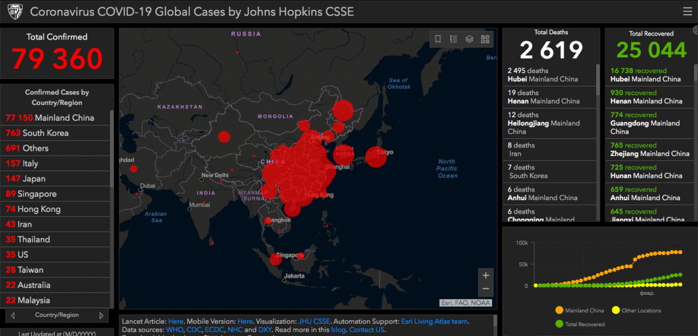The width and height of the screenshot is (698, 336).
Task: Select Thailand in confirmed cases list
Action: (x=55, y=239)
